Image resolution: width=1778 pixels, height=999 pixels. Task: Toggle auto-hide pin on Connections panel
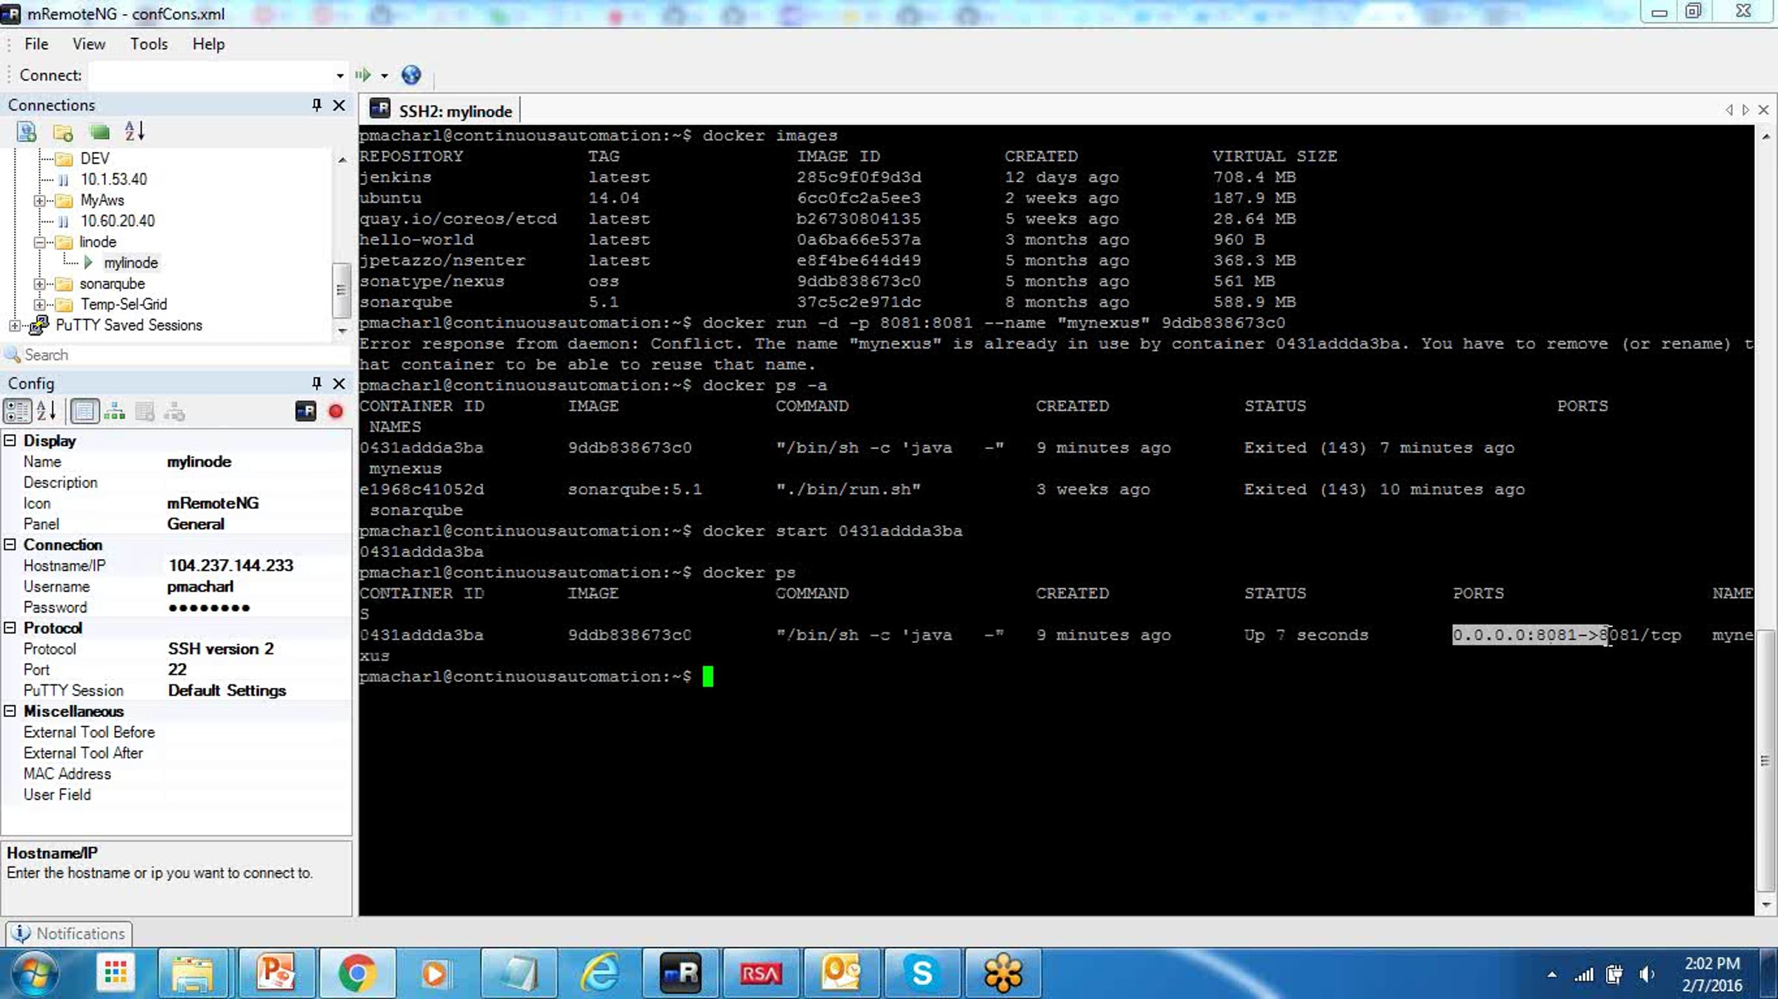316,105
